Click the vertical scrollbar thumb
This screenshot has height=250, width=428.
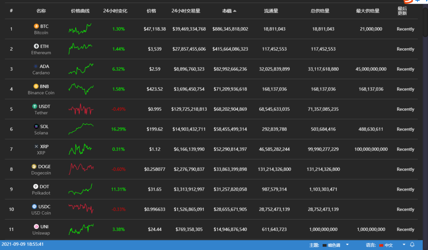[x=425, y=22]
